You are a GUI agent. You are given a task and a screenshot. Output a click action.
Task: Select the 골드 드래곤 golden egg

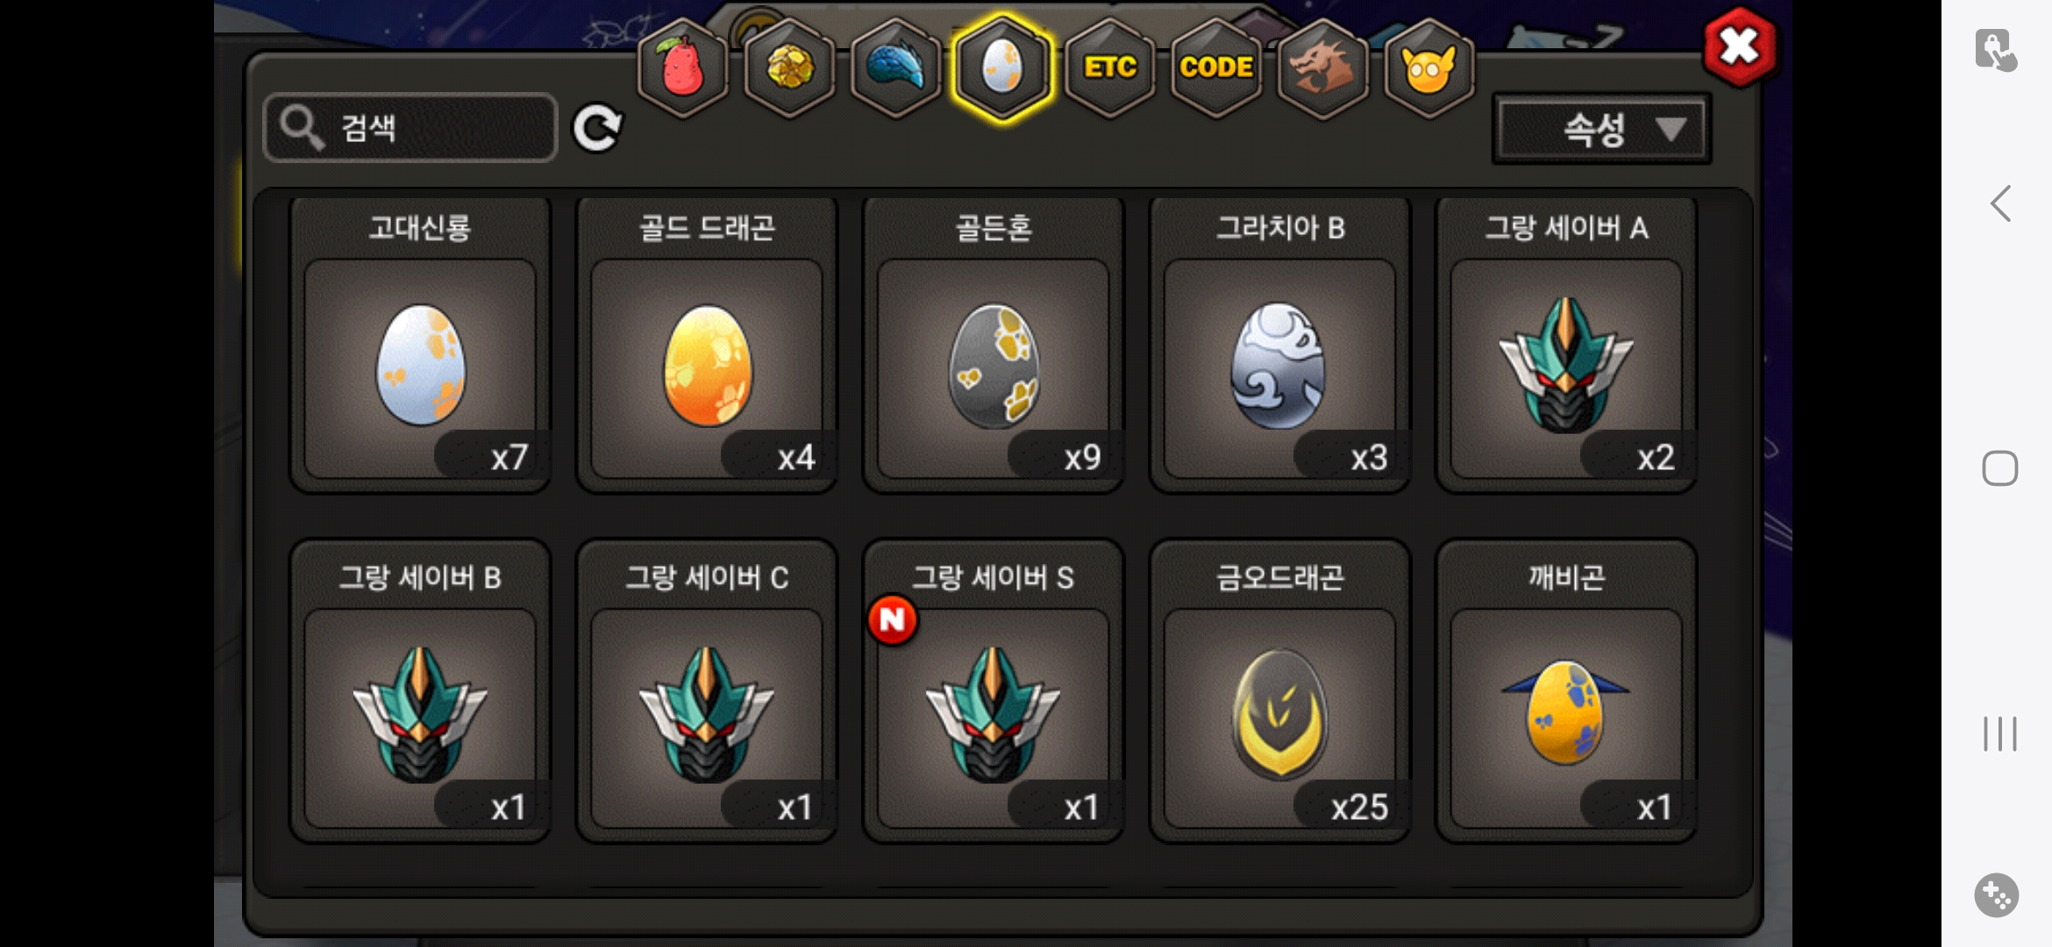tap(707, 345)
